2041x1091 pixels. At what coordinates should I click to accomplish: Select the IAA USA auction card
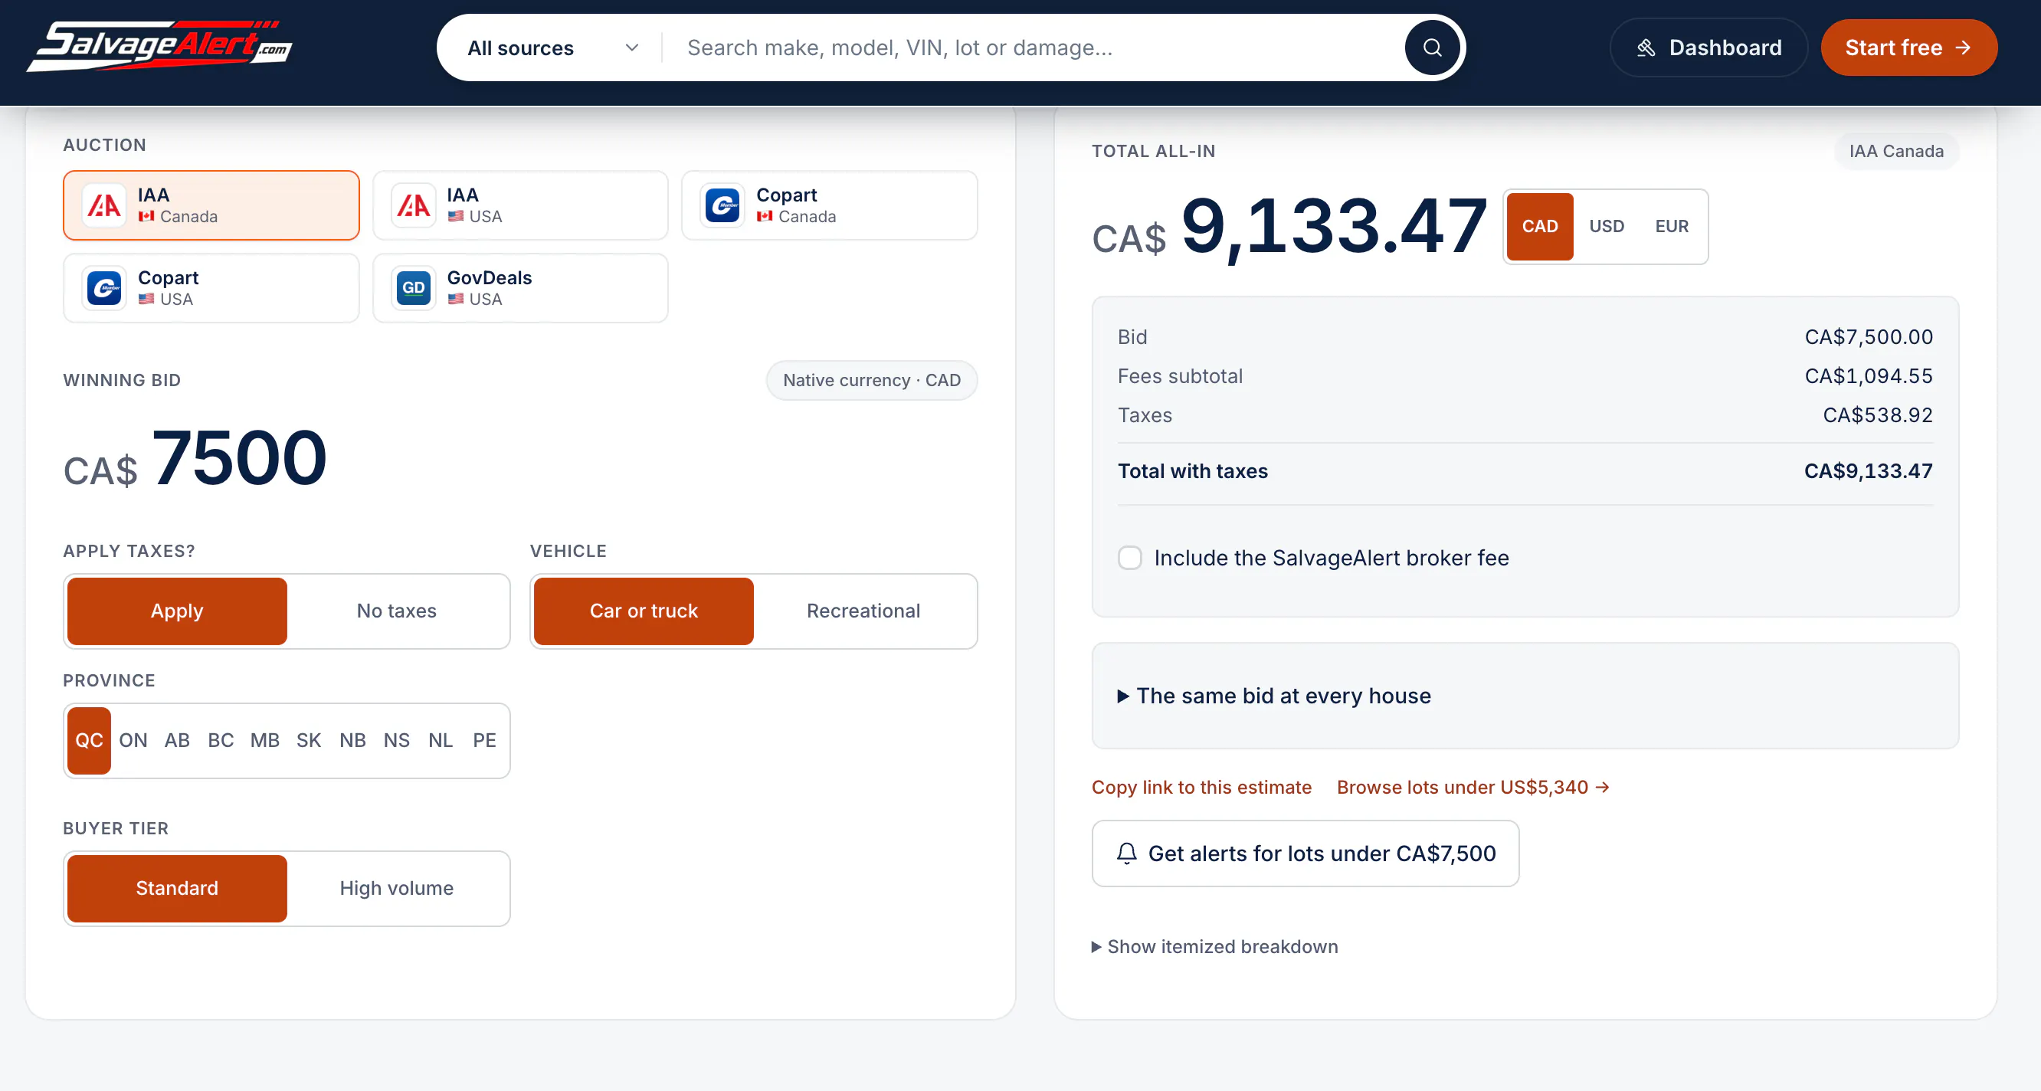pos(519,205)
